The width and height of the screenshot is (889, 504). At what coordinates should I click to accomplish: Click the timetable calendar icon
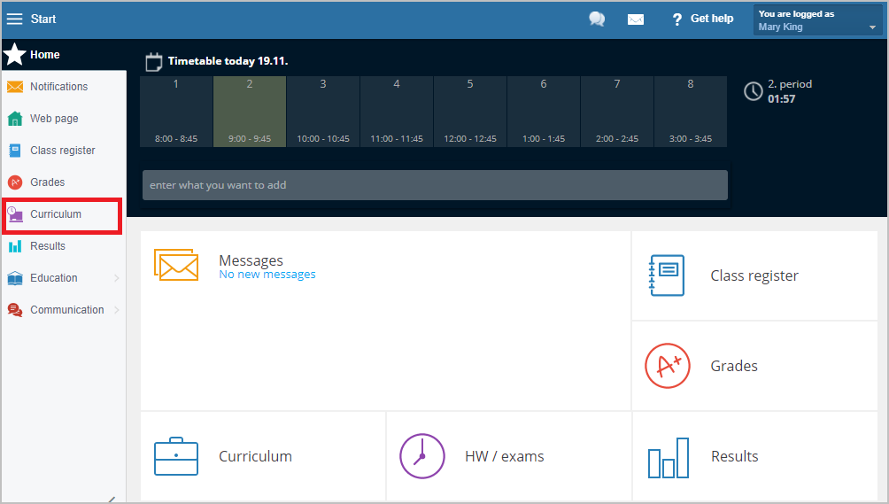pyautogui.click(x=154, y=61)
